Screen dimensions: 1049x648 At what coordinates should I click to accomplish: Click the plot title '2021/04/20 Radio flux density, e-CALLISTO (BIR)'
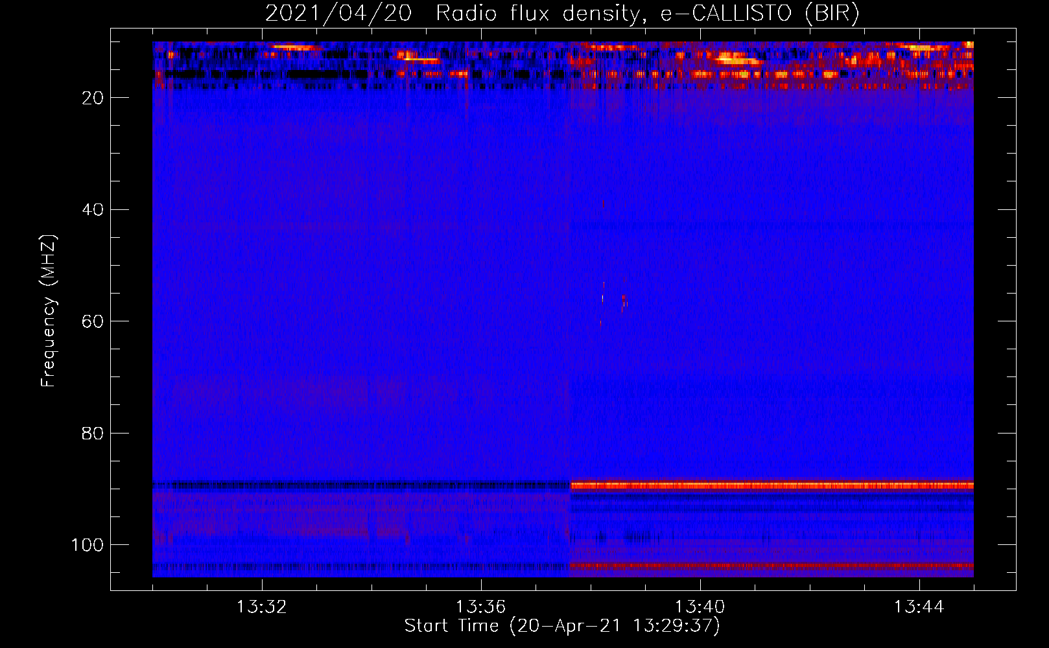562,14
